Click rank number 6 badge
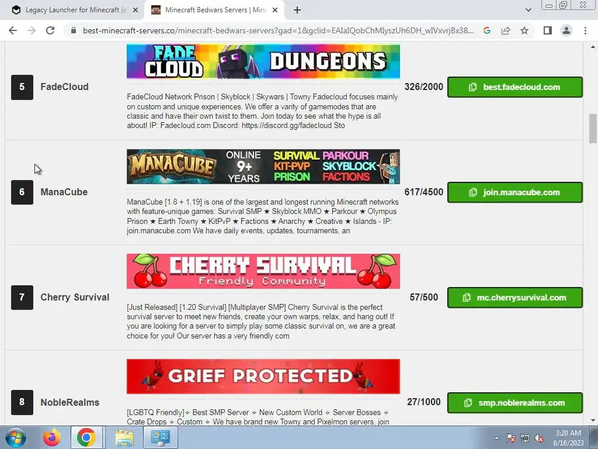The image size is (598, 449). [22, 192]
